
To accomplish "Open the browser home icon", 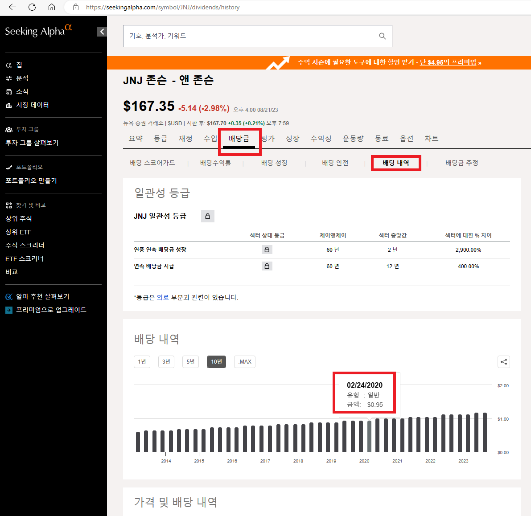I will [x=51, y=7].
